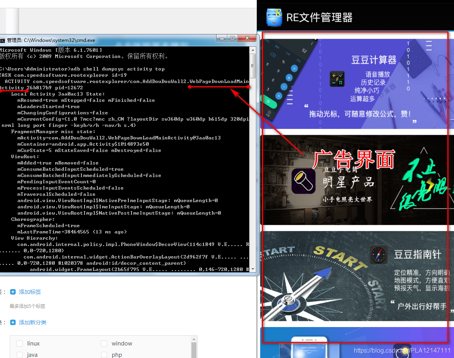Click the category list scroll up arrow

[194, 339]
